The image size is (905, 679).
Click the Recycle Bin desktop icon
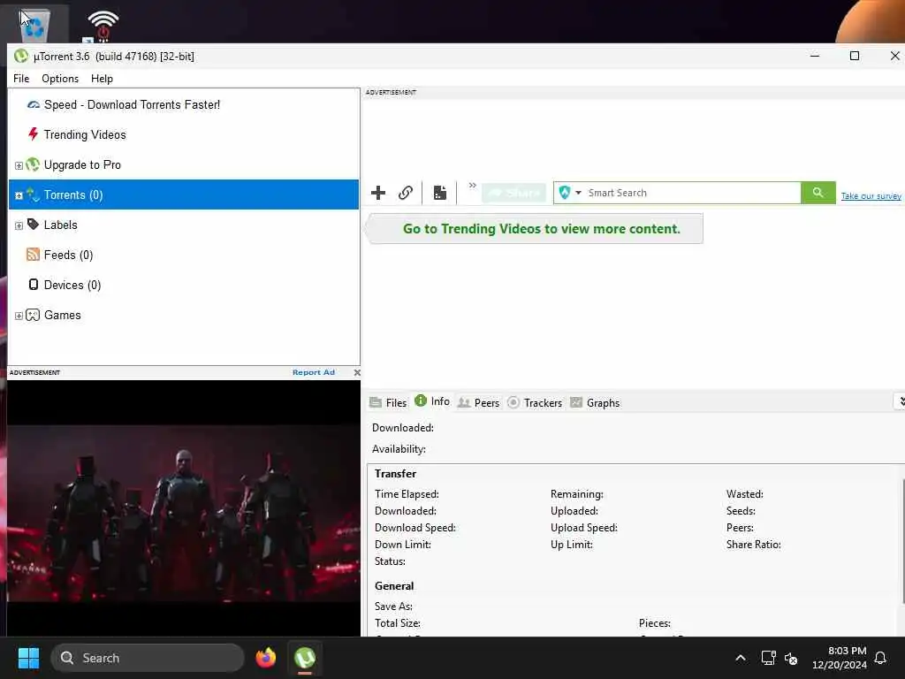click(x=34, y=24)
